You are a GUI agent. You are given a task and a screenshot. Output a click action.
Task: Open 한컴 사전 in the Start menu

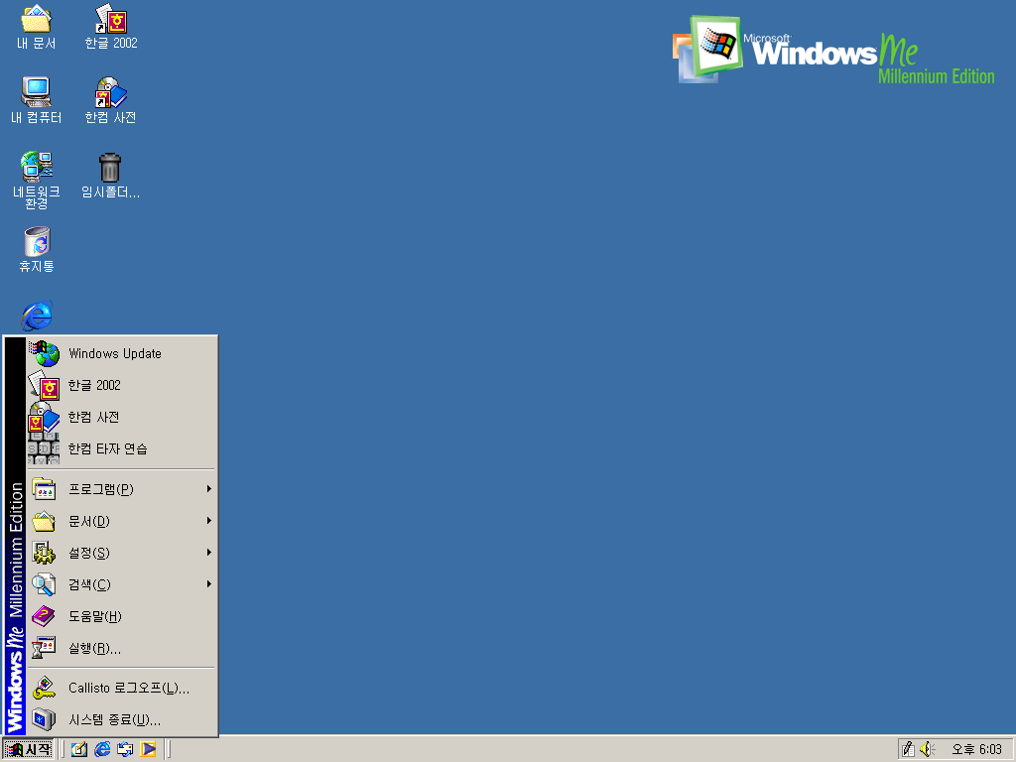[x=121, y=418]
